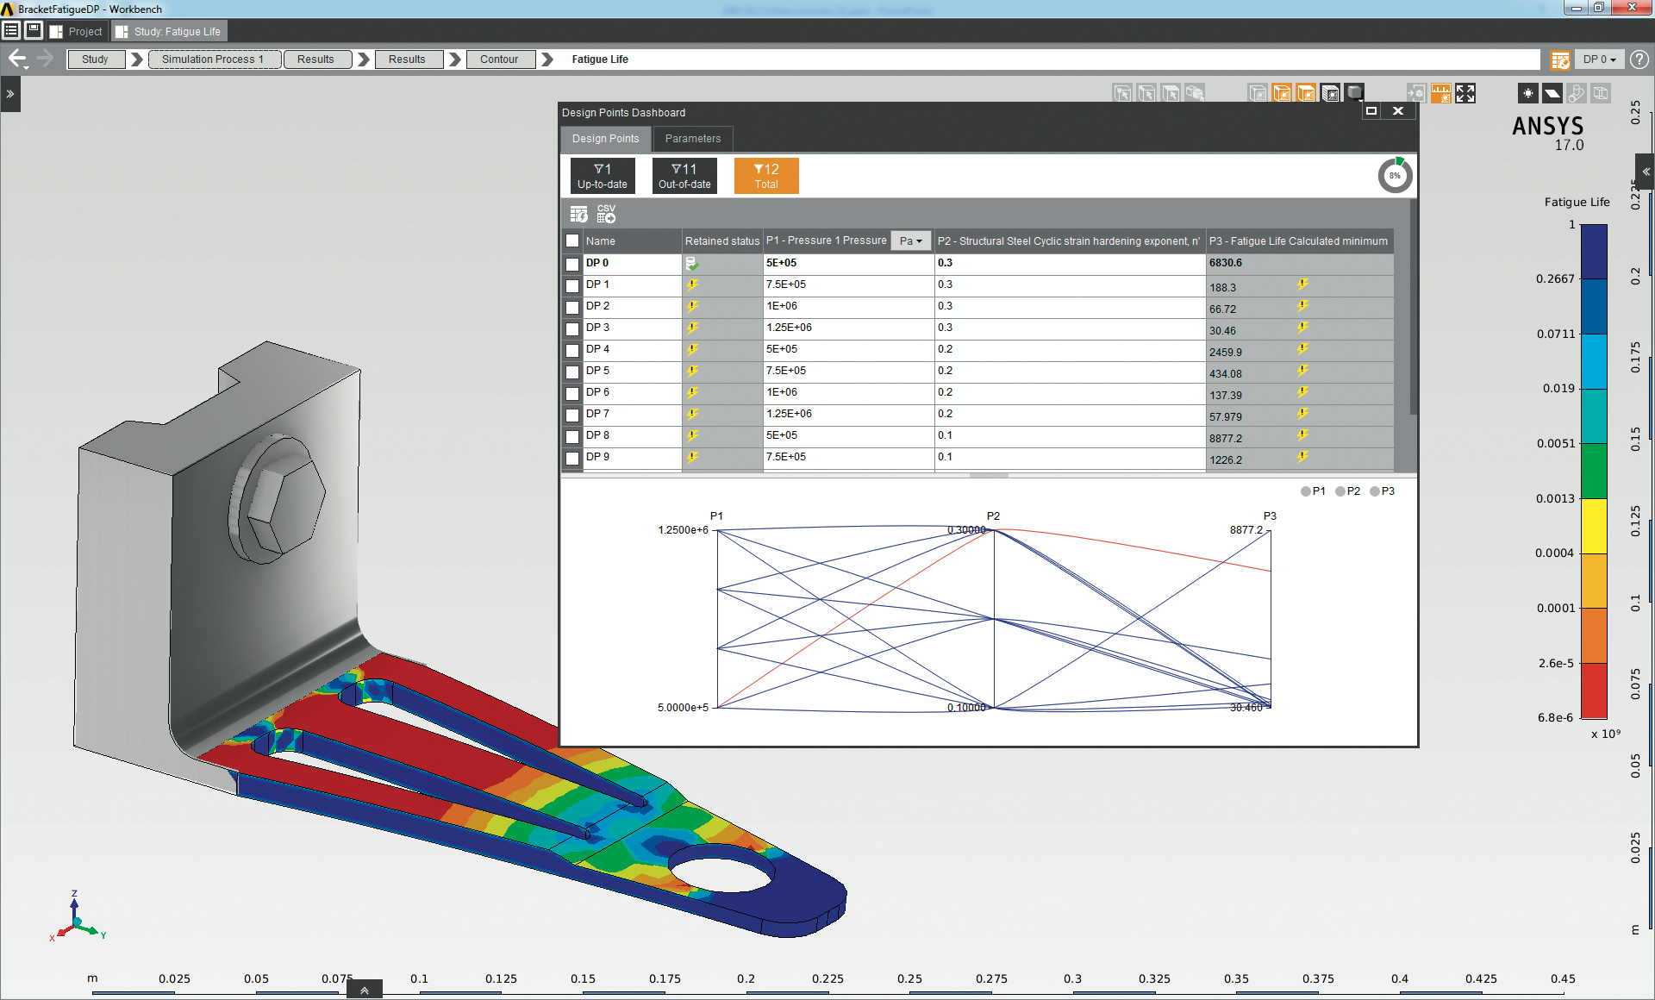Expand the left collapsed side panel
The height and width of the screenshot is (1000, 1655).
[10, 93]
